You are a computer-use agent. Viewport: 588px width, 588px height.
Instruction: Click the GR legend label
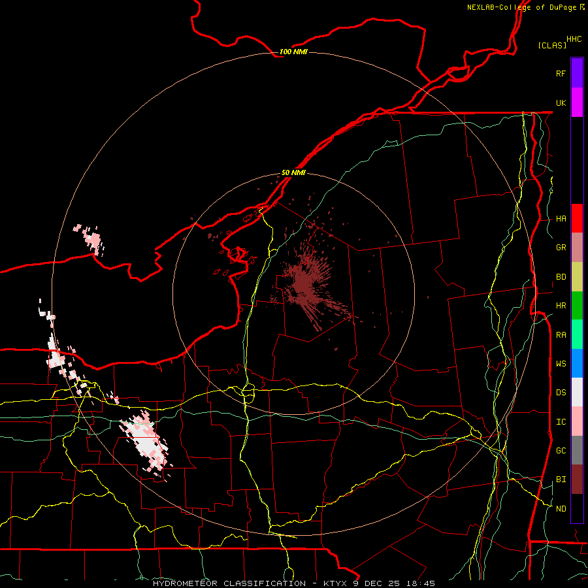click(x=561, y=248)
